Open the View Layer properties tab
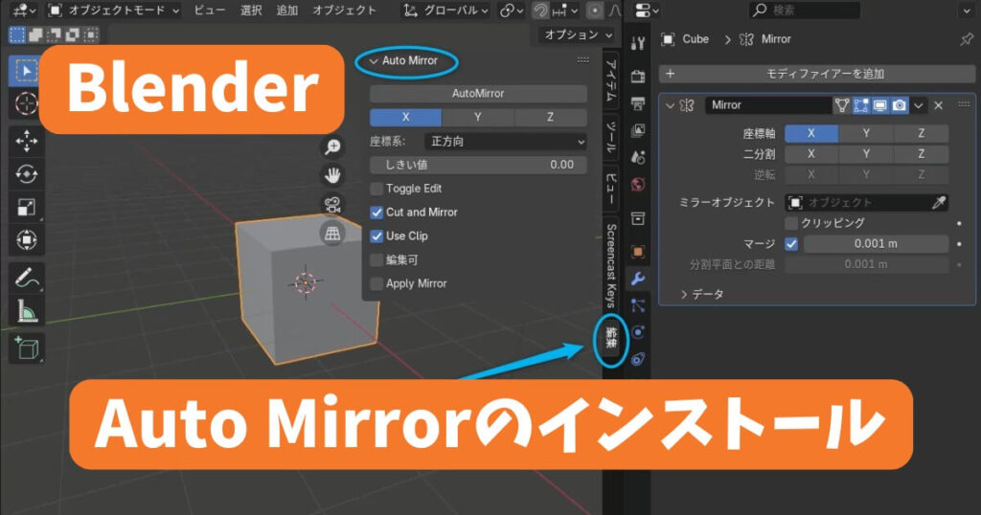The image size is (981, 515). point(637,130)
